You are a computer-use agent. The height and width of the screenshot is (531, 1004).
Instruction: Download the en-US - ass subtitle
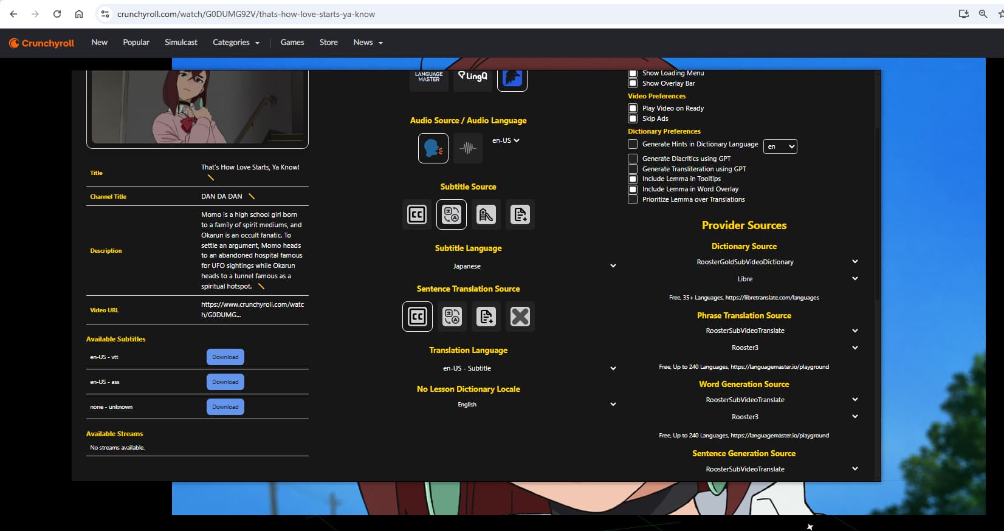coord(225,382)
